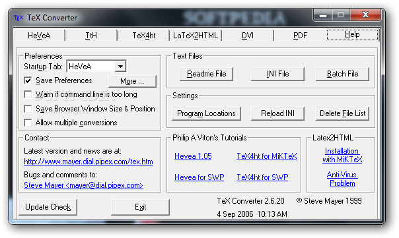This screenshot has height=238, width=399.
Task: Open the TtH tab
Action: click(91, 36)
